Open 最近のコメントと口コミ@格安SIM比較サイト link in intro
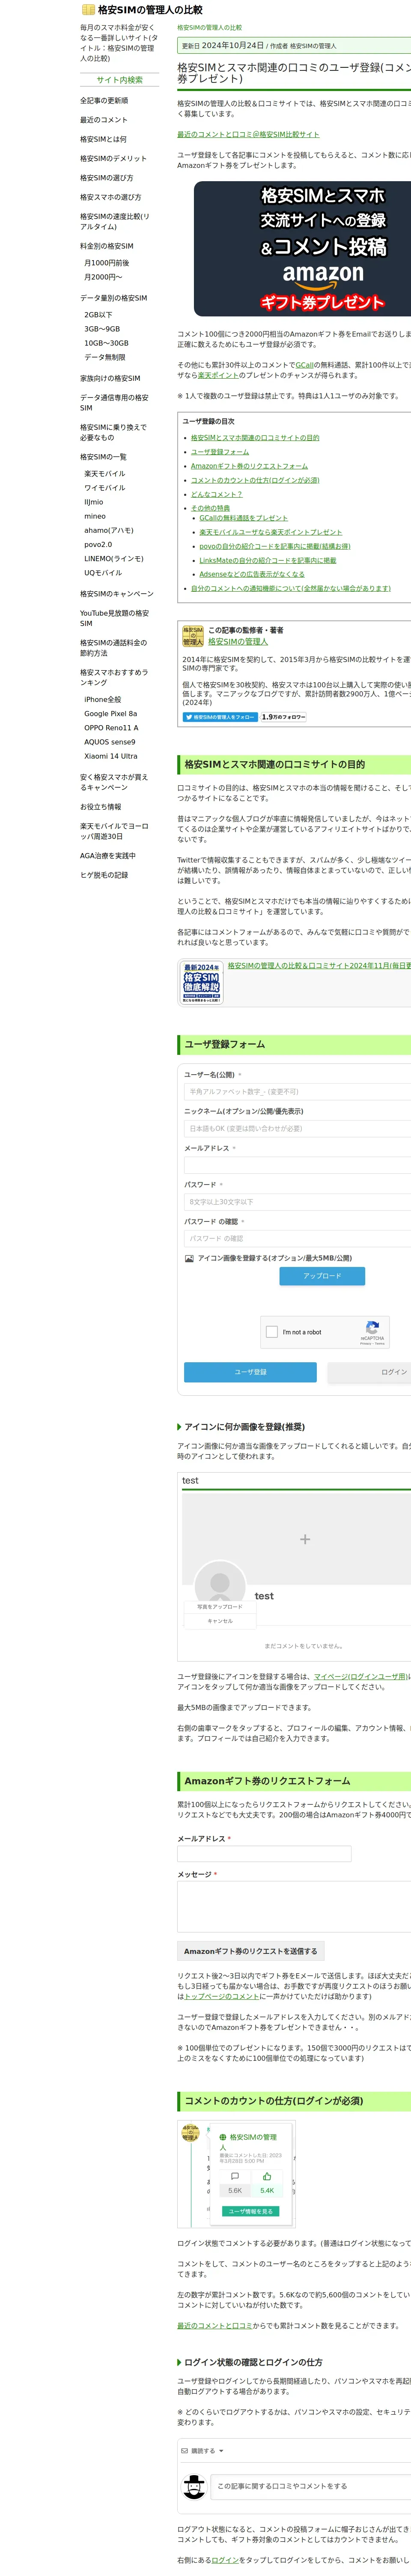This screenshot has width=411, height=2576. pos(248,134)
